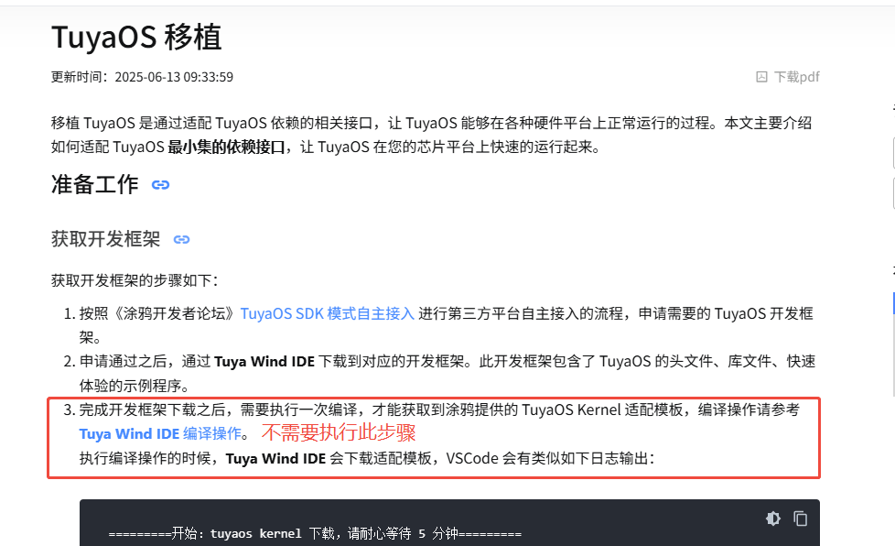
Task: Copy anchor link beside 获取开发框架 heading
Action: coord(181,240)
